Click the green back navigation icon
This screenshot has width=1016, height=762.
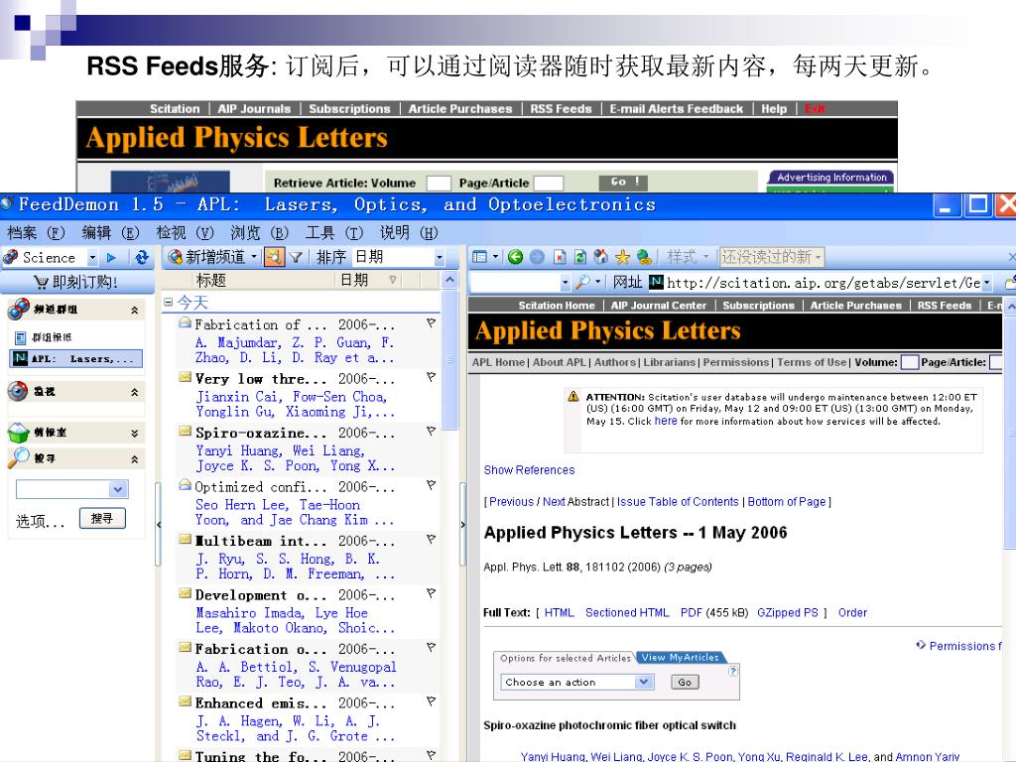[515, 257]
